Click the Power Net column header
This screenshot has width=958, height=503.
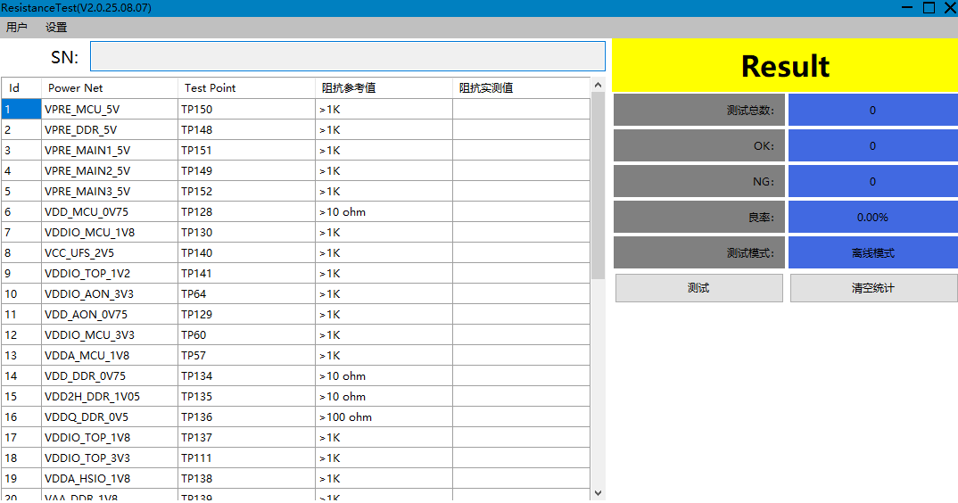pyautogui.click(x=110, y=88)
